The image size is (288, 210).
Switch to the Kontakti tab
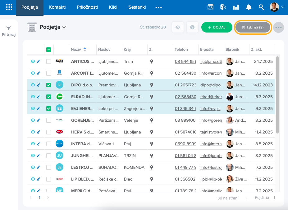pos(57,7)
